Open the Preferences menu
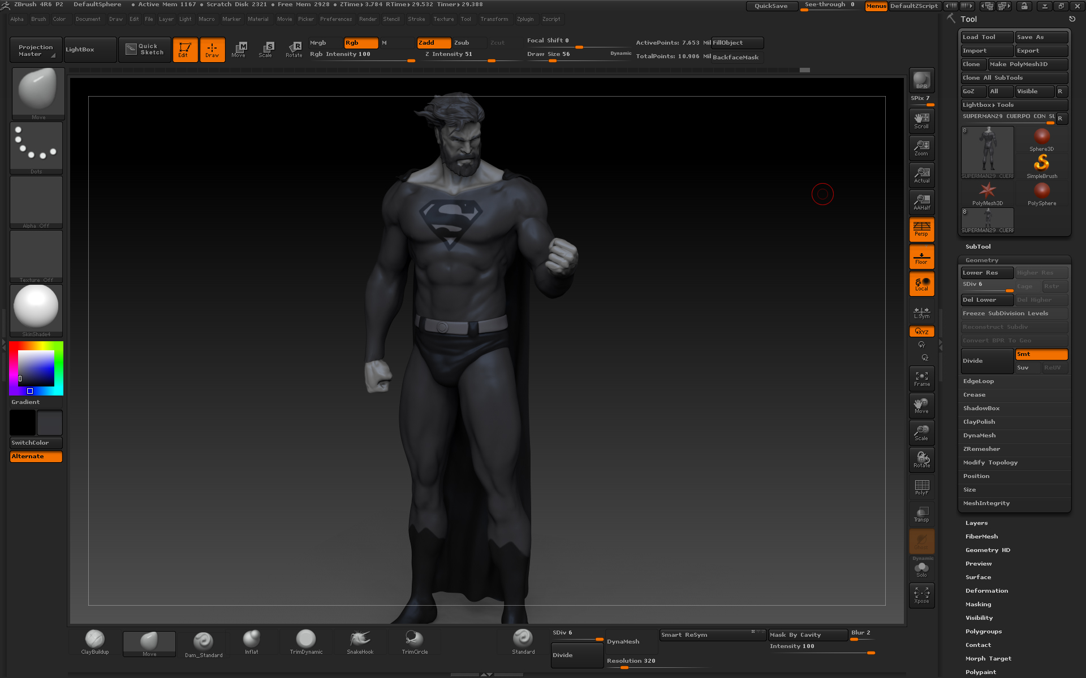1086x678 pixels. (x=335, y=19)
